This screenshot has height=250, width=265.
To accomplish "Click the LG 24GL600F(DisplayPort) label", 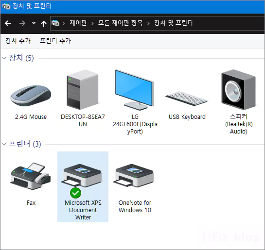I will click(x=135, y=124).
